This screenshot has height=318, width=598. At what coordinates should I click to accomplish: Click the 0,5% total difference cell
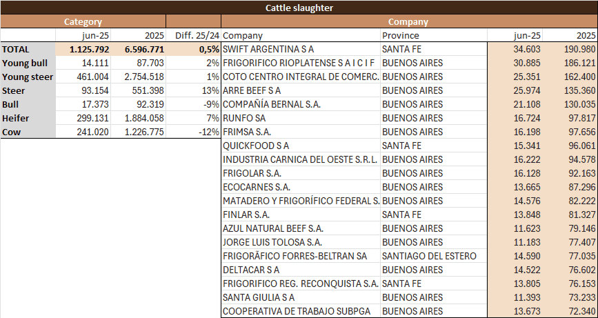193,49
